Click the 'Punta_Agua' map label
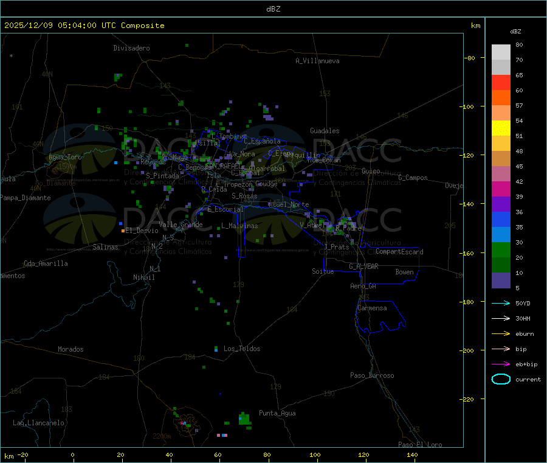Screen dimensions: 547x463 (x=277, y=413)
